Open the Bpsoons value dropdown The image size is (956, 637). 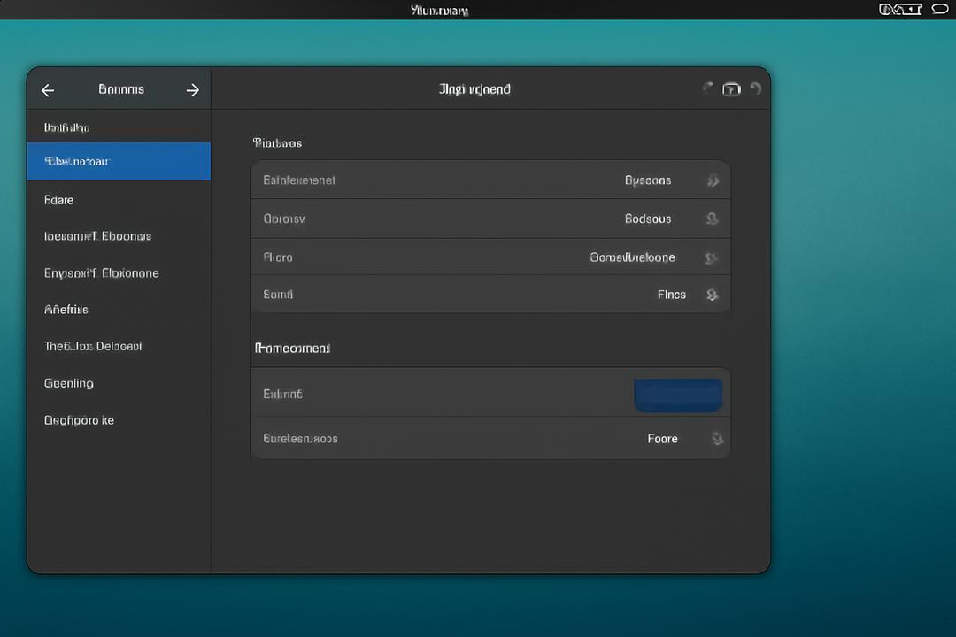coord(647,180)
